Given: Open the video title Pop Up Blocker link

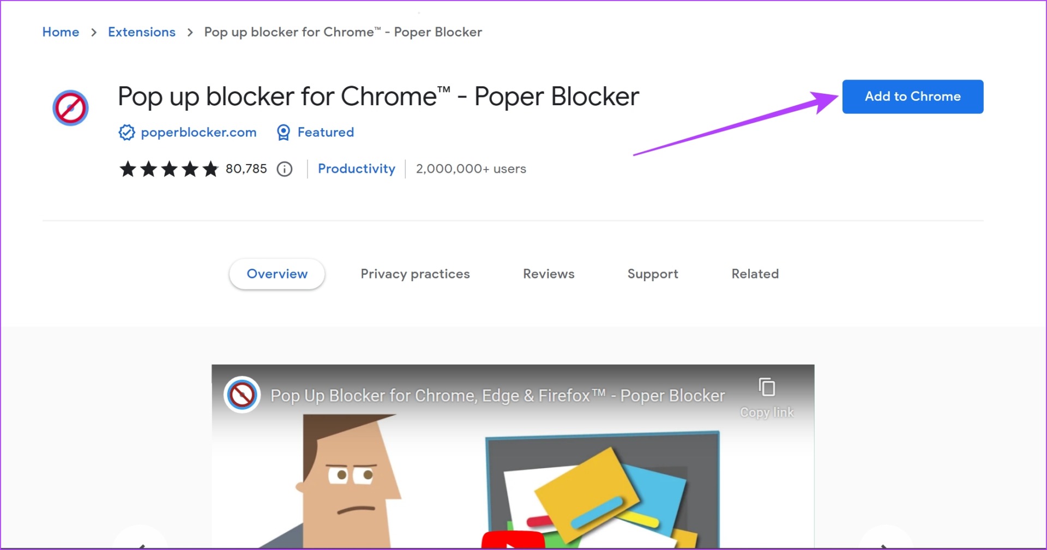Looking at the screenshot, I should (x=497, y=395).
